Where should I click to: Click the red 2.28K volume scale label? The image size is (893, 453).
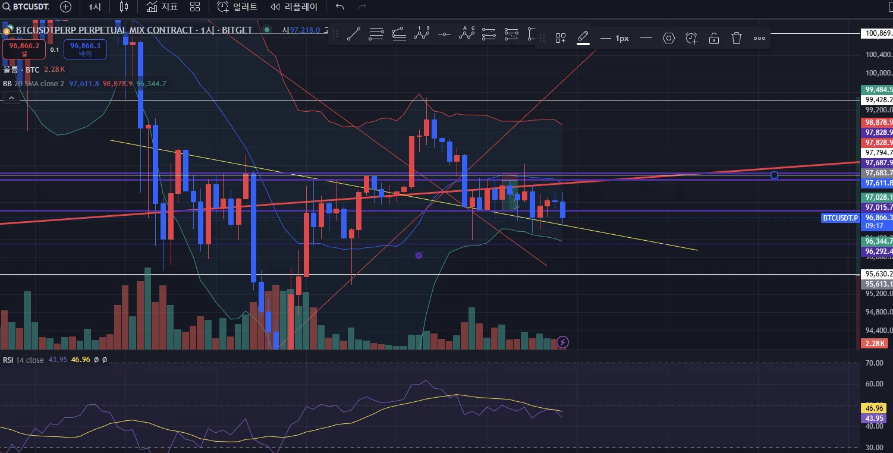(x=874, y=344)
